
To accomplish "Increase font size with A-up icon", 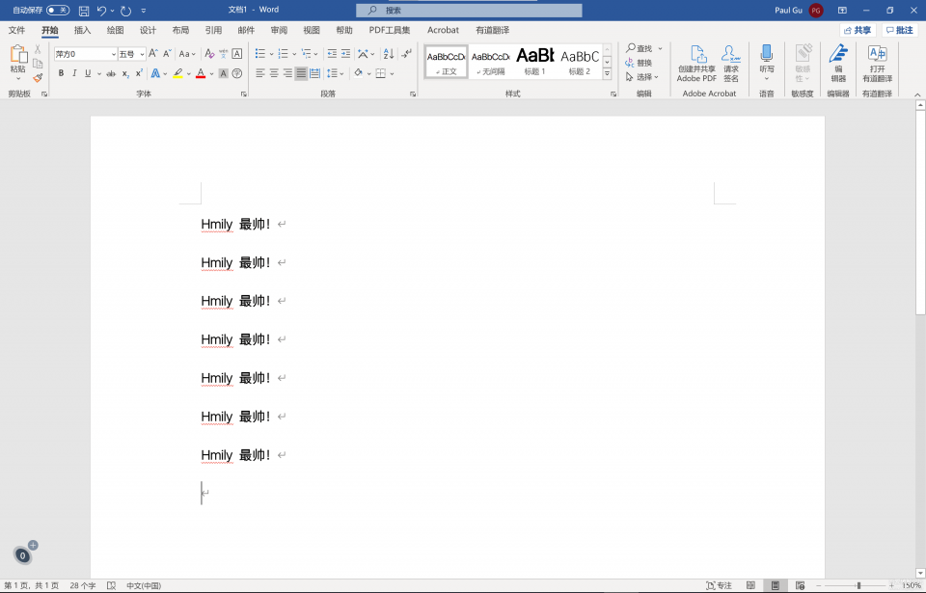I will 153,54.
